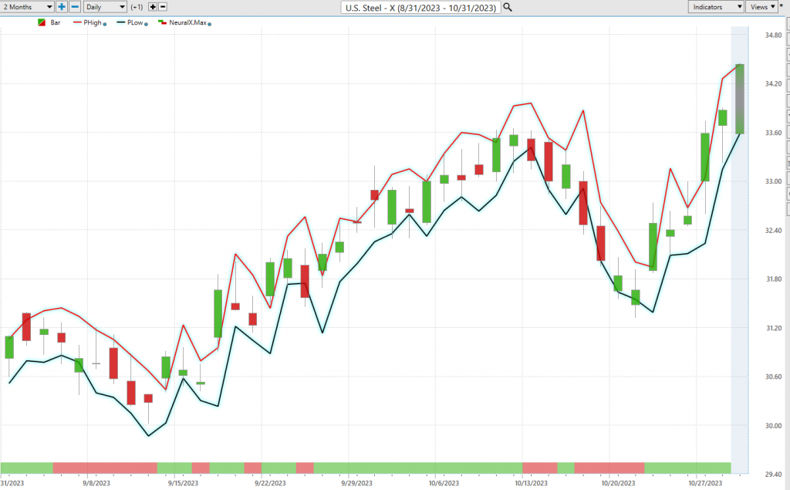Click the dot next to PLow
Viewport: 790px width, 490px height.
pyautogui.click(x=146, y=24)
